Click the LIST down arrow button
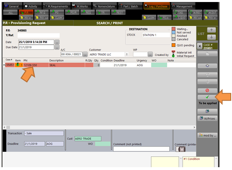 pyautogui.click(x=211, y=37)
